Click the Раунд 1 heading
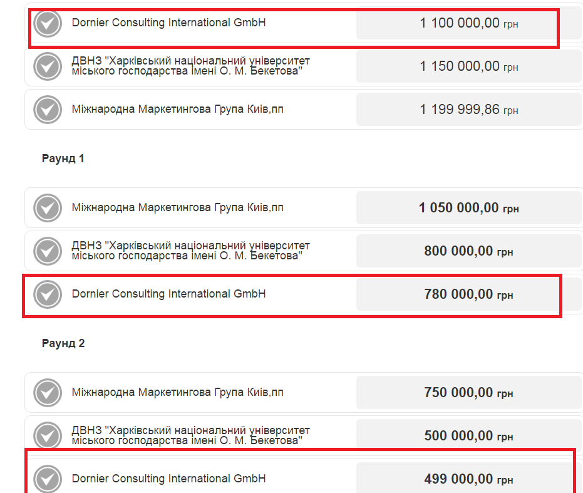The height and width of the screenshot is (493, 583). (x=63, y=159)
